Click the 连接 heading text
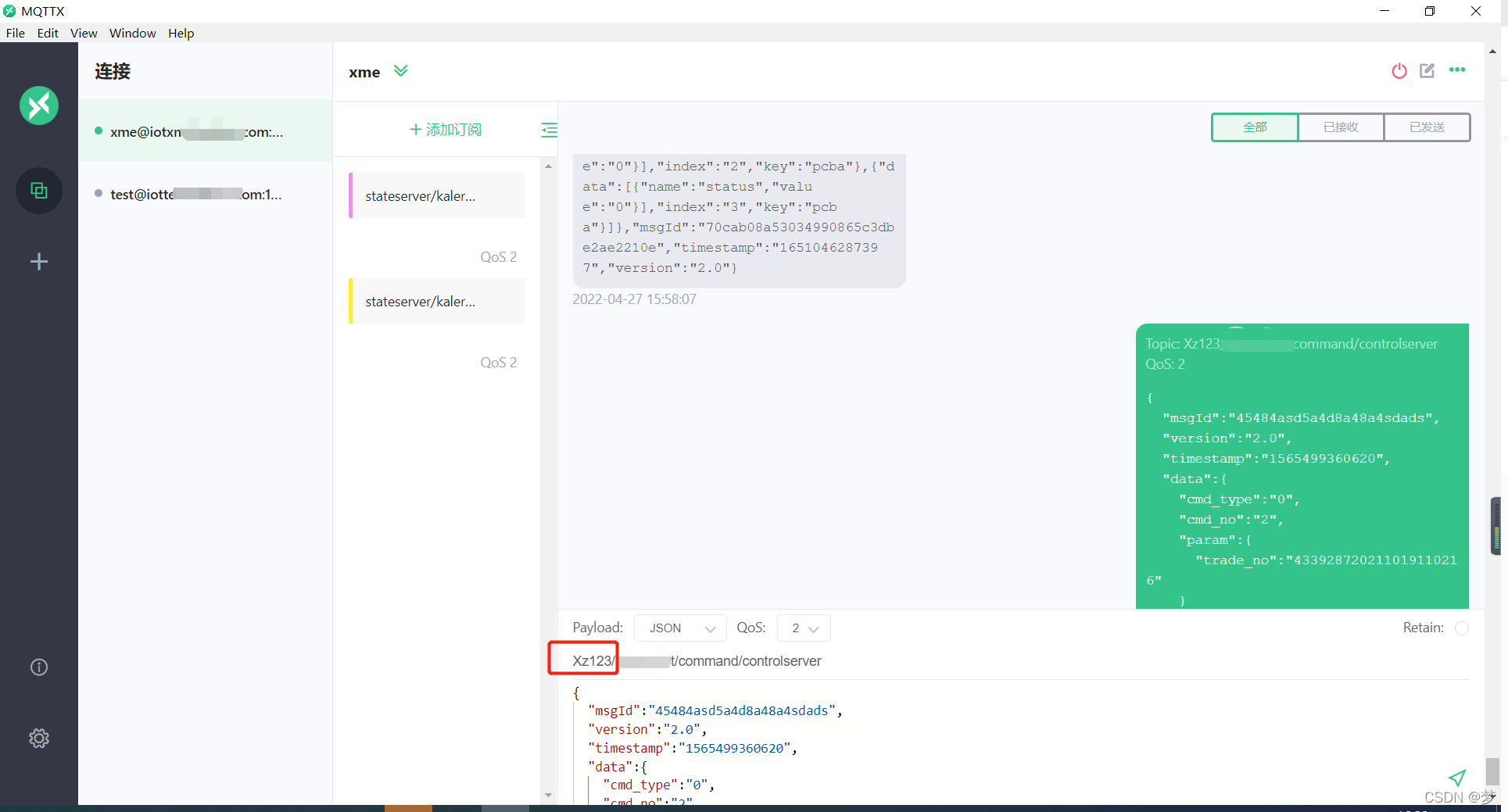The height and width of the screenshot is (812, 1508). coord(113,71)
